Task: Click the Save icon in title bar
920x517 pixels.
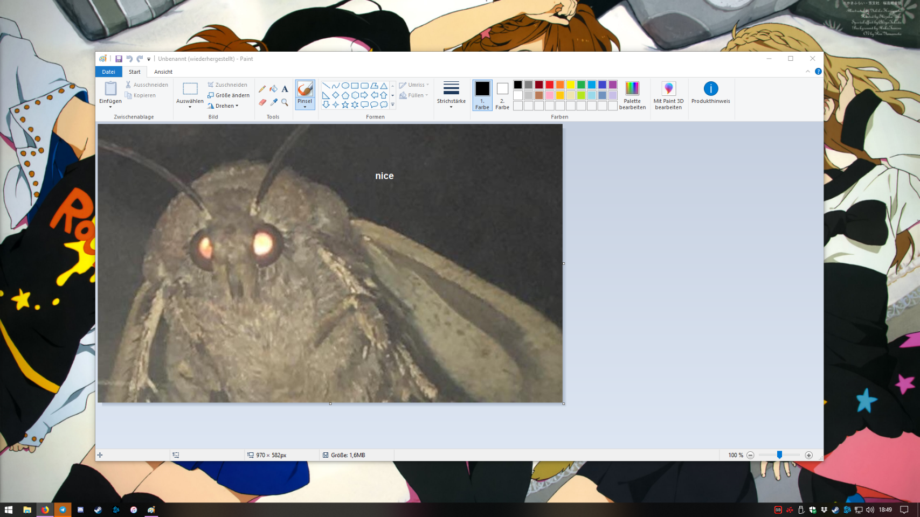Action: coord(119,59)
